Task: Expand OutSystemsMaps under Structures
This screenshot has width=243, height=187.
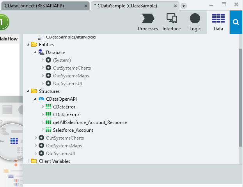Action: (35, 146)
